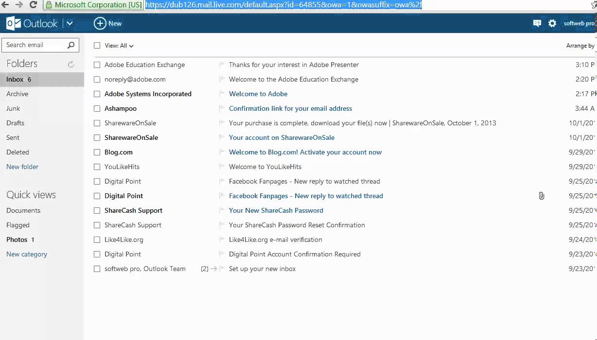Open the Arrange by dropdown
The height and width of the screenshot is (340, 597).
click(580, 46)
